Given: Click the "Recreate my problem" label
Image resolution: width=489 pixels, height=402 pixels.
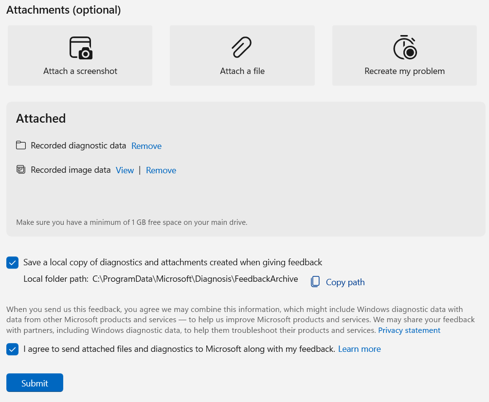Looking at the screenshot, I should point(405,71).
